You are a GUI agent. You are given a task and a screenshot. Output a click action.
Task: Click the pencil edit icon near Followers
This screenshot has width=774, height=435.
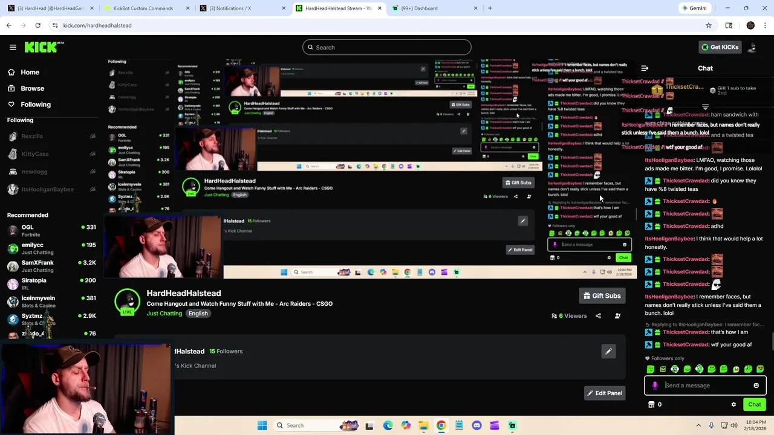[608, 351]
